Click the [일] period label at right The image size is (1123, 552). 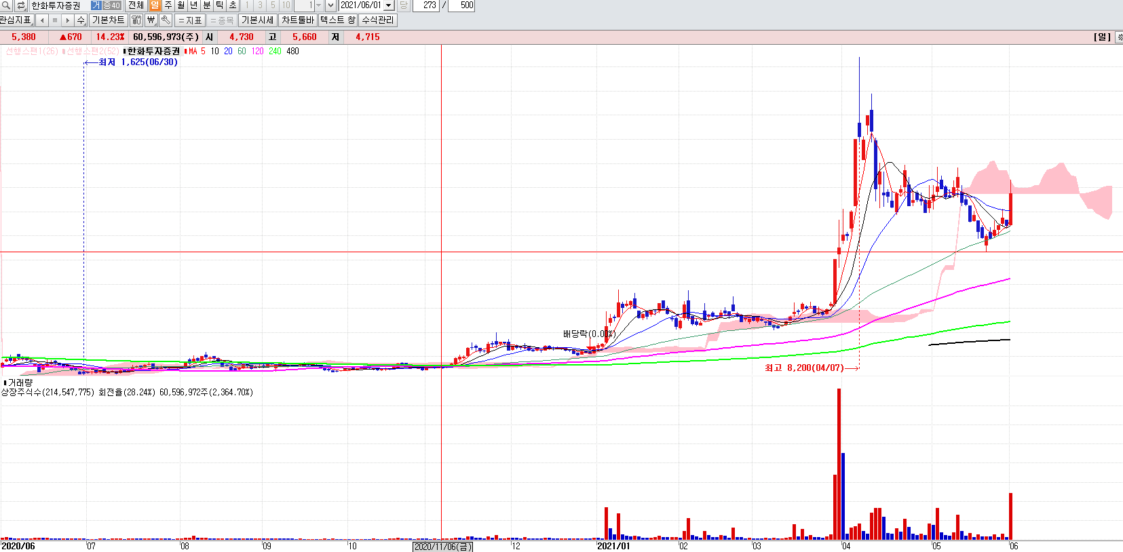tap(1103, 37)
